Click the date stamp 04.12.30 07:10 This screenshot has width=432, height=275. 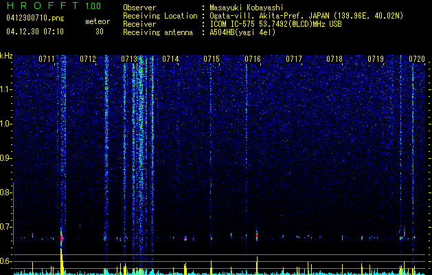(x=35, y=32)
